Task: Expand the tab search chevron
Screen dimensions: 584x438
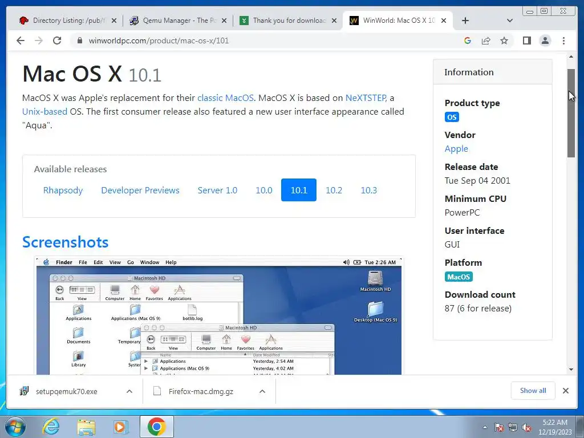Action: (x=510, y=21)
